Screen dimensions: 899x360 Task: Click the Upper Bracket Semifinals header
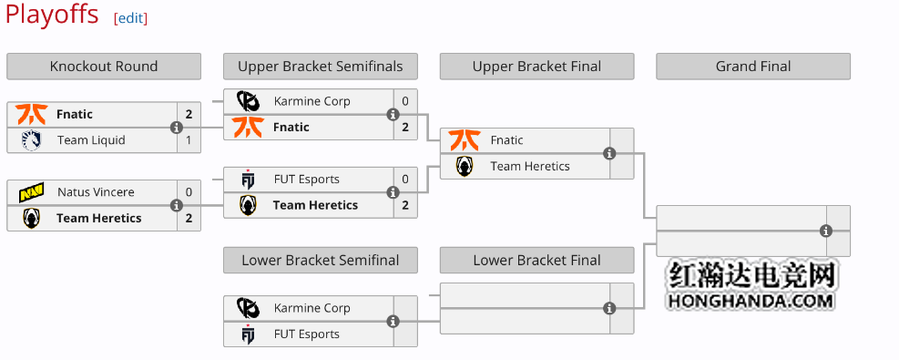click(321, 67)
